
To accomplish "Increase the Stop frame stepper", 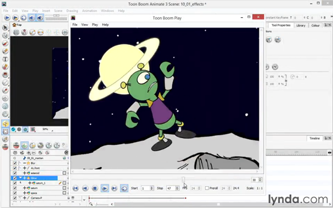I will [177, 187].
